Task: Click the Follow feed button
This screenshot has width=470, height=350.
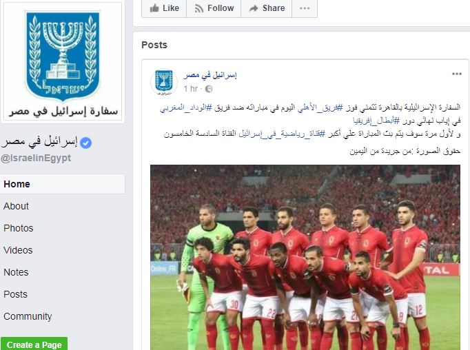Action: pos(214,8)
